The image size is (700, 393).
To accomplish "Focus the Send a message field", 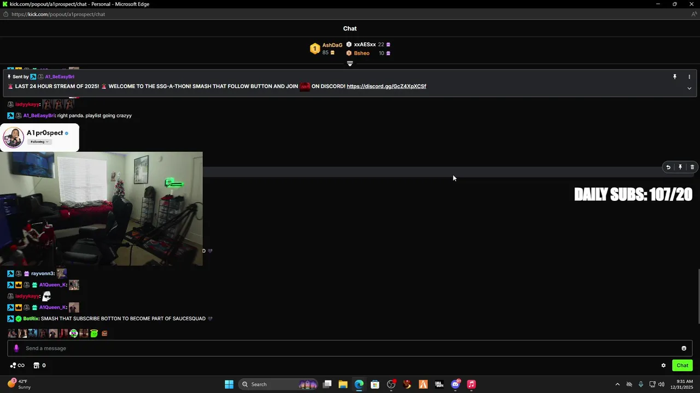I will tap(350, 348).
